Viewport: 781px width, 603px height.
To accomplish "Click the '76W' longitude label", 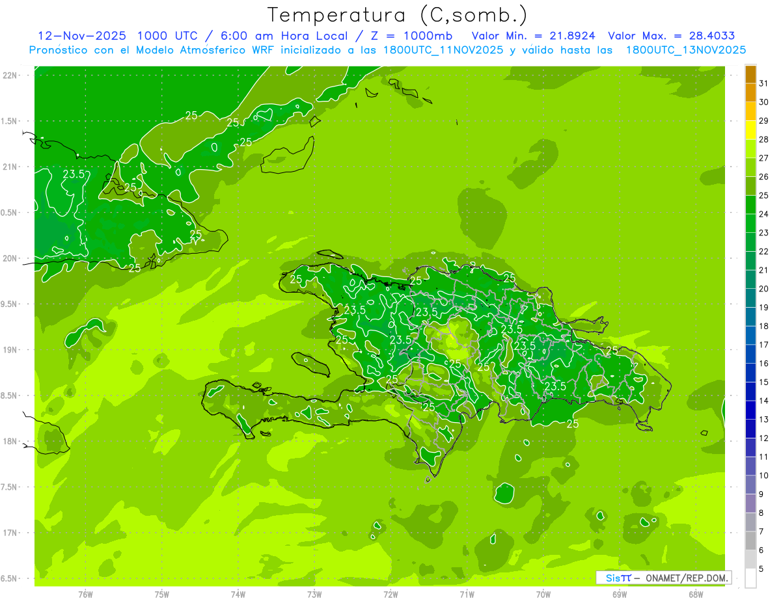I will 85,595.
